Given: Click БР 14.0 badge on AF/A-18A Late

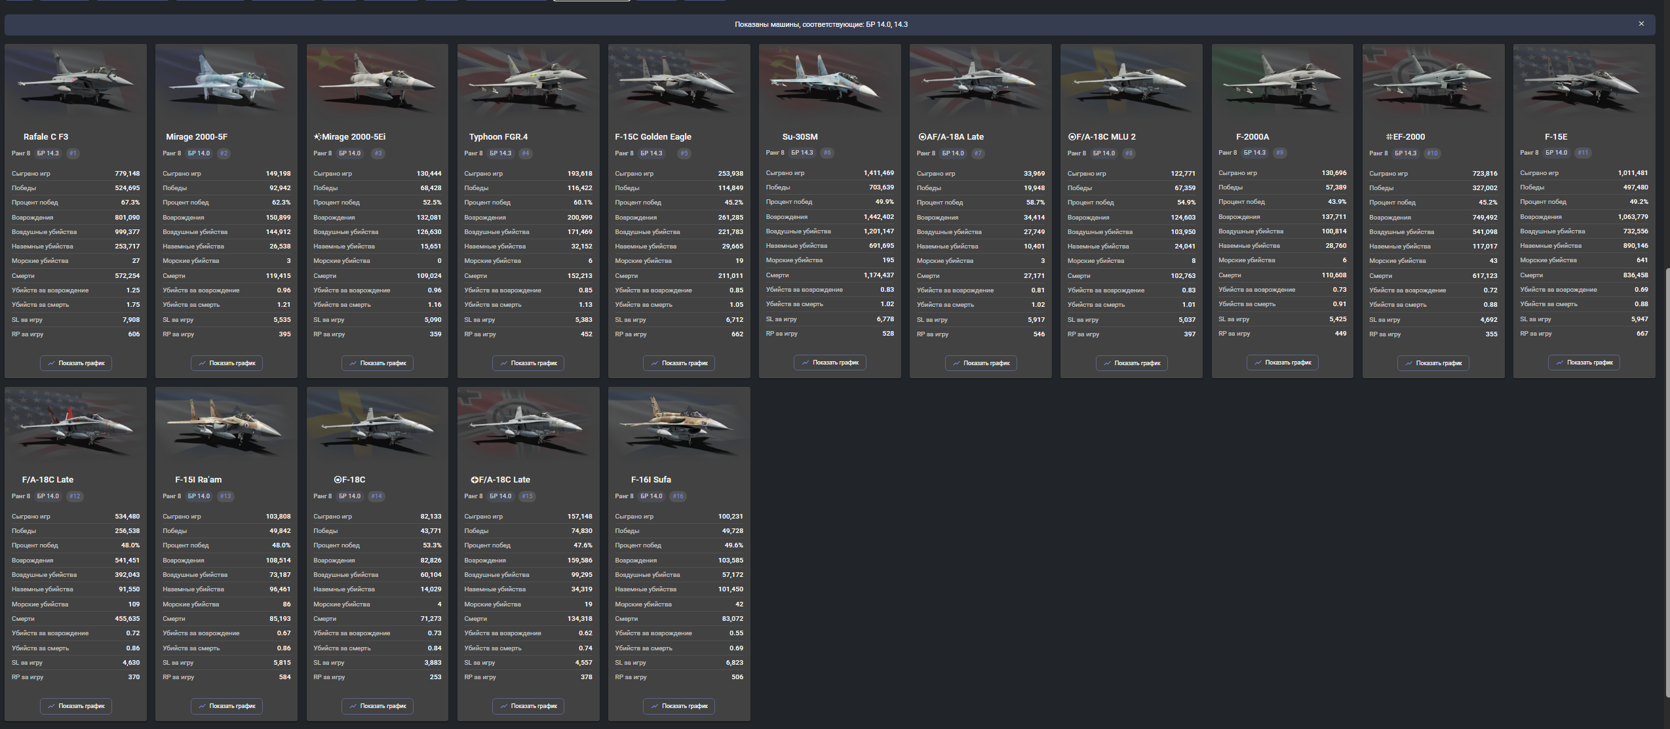Looking at the screenshot, I should (x=953, y=153).
